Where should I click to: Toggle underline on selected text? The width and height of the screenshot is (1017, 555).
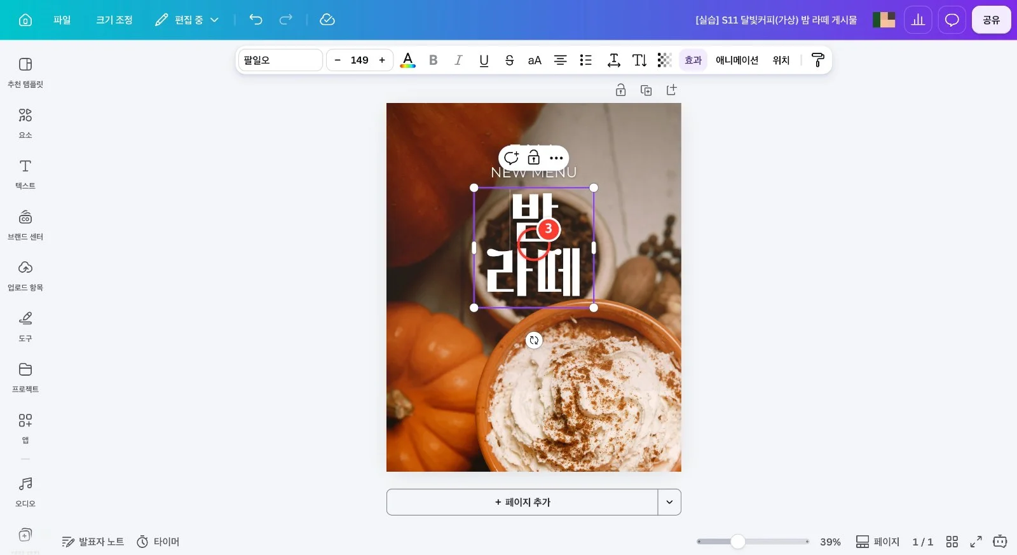point(484,60)
